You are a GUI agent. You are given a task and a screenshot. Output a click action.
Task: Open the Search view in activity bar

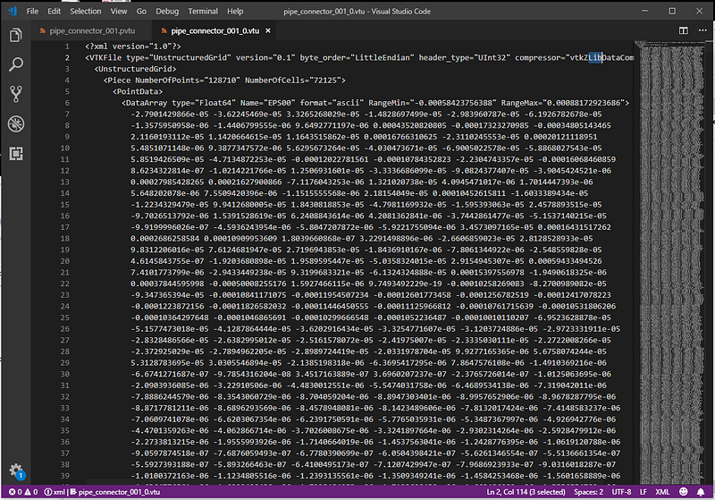click(x=16, y=64)
